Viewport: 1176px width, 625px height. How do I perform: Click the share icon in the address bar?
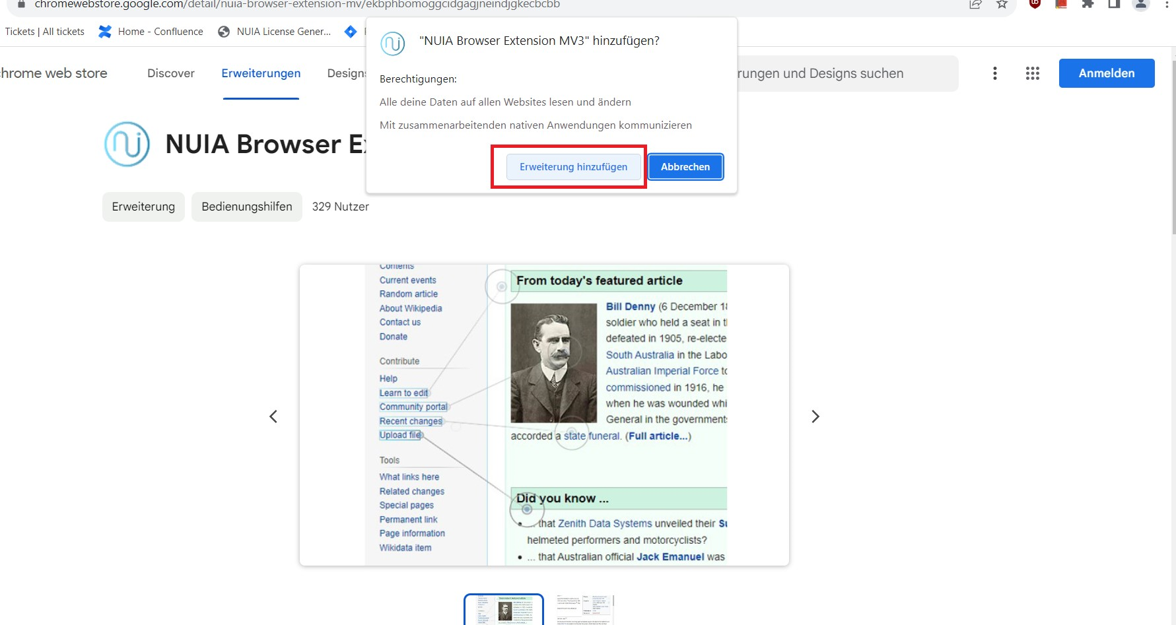click(x=976, y=5)
